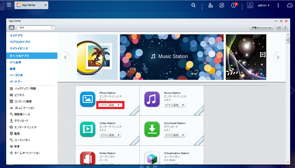Go to previous banner slide
The image size is (295, 168).
tap(65, 57)
